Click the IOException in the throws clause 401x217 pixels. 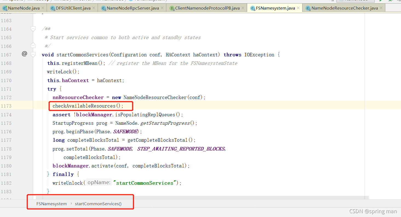coord(259,55)
